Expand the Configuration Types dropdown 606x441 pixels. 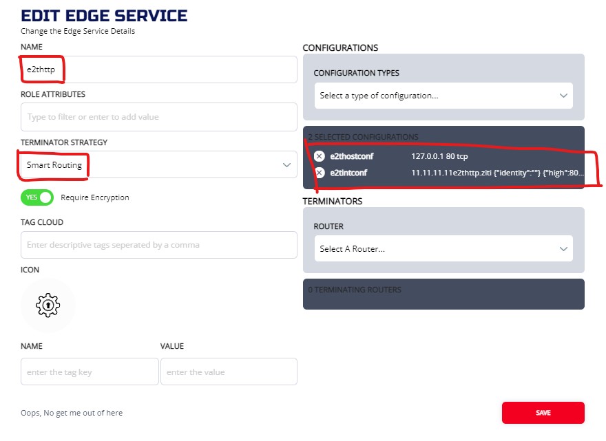[x=443, y=96]
